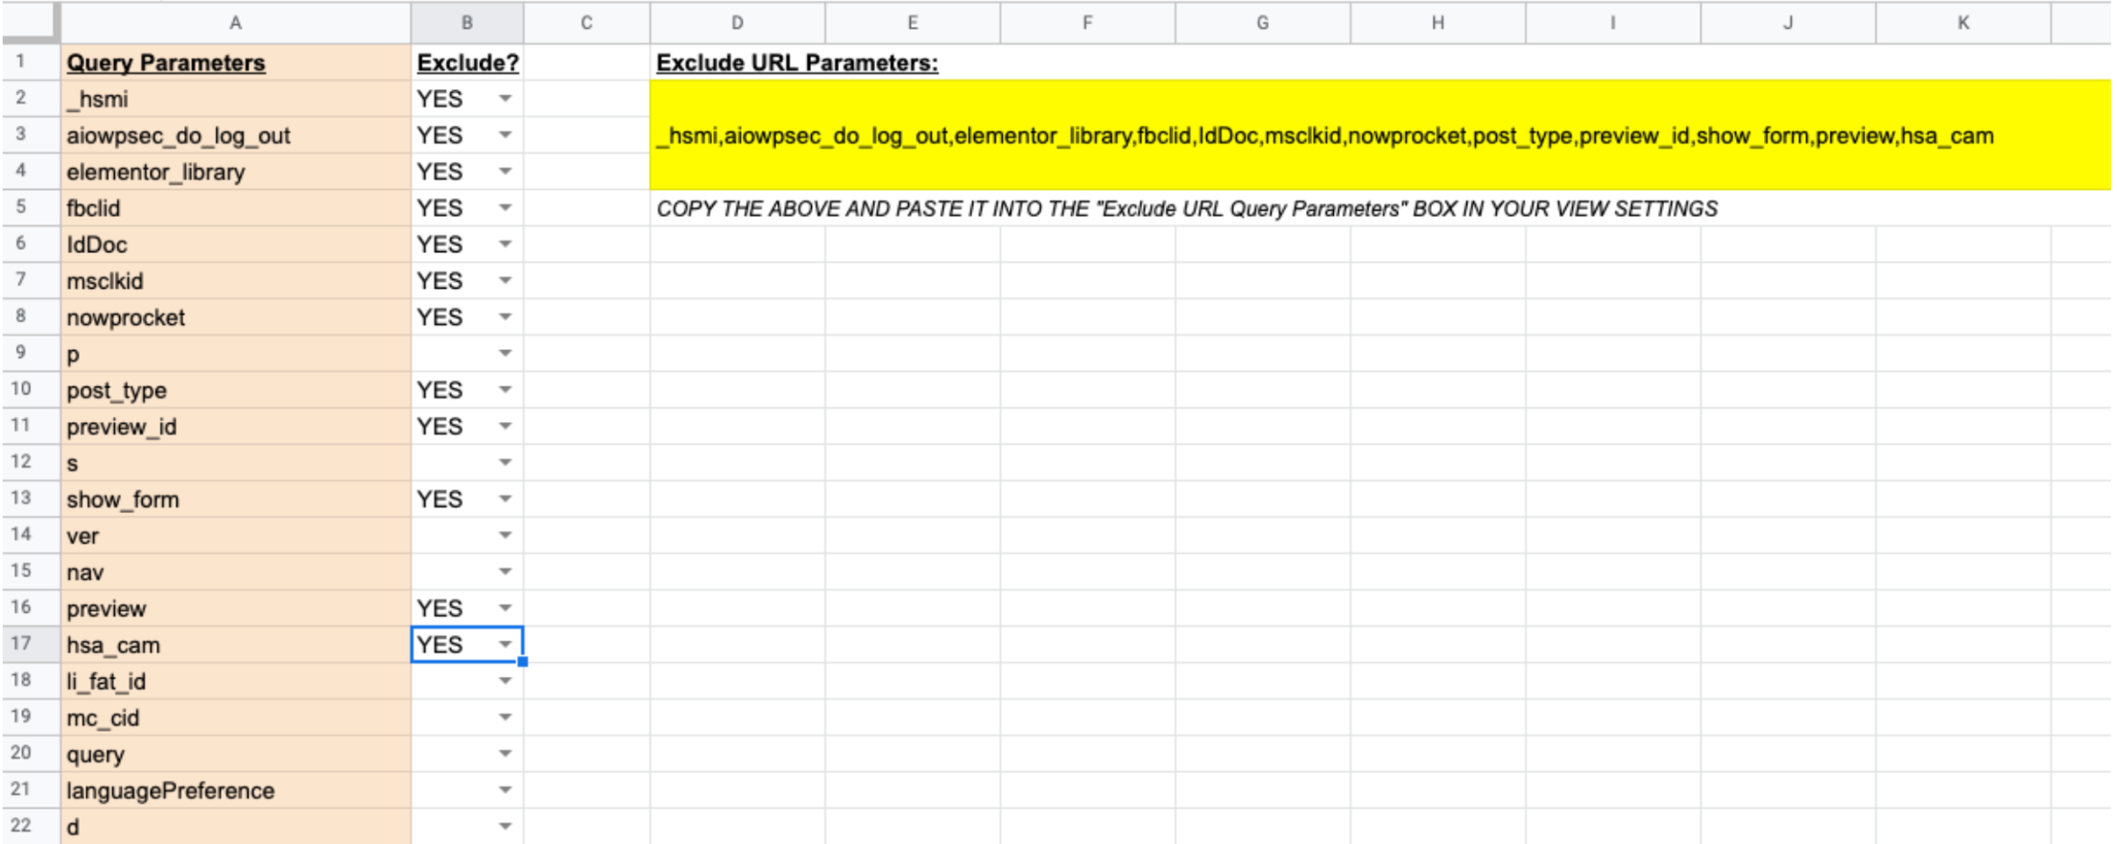2117x844 pixels.
Task: Select the nowprocket cell
Action: click(x=236, y=317)
